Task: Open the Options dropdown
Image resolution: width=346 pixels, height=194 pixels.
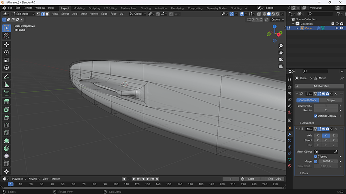Action: click(278, 20)
